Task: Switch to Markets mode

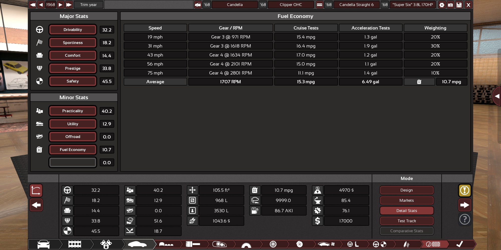Action: 407,200
